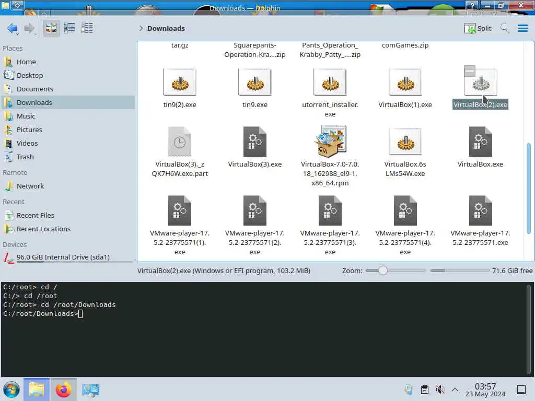Click the Show Desktop button on taskbar
The width and height of the screenshot is (535, 401).
coord(521,390)
